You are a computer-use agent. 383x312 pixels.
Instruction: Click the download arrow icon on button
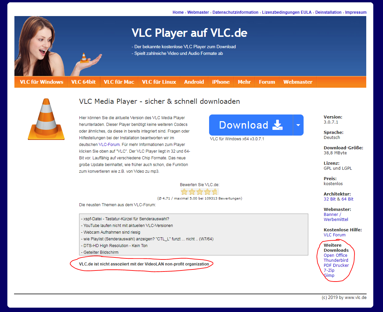pyautogui.click(x=277, y=125)
